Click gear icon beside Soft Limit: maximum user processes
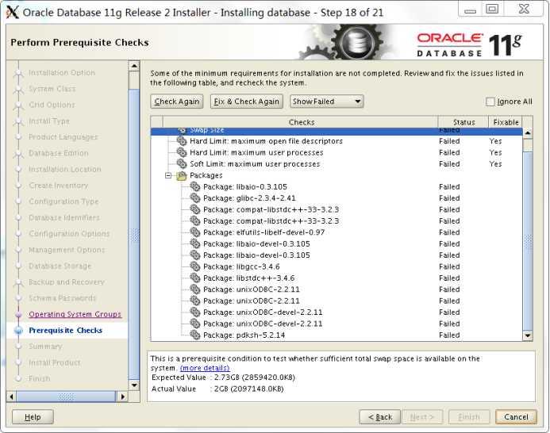The height and width of the screenshot is (433, 550). (x=182, y=163)
